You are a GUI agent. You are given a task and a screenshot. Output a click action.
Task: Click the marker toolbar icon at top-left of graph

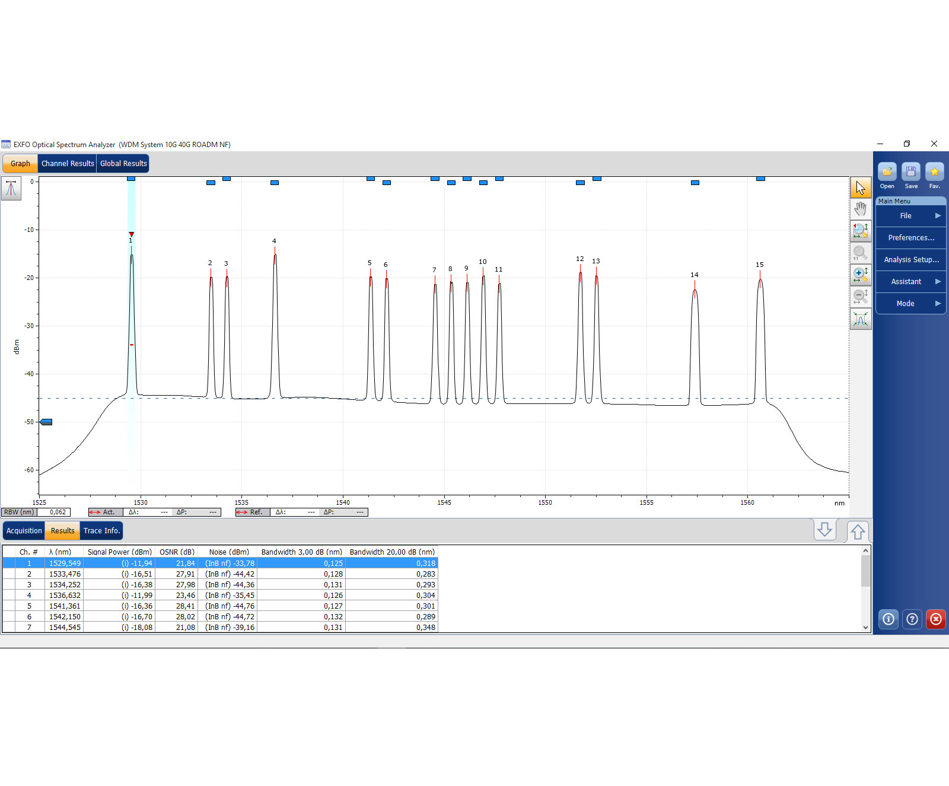point(11,189)
